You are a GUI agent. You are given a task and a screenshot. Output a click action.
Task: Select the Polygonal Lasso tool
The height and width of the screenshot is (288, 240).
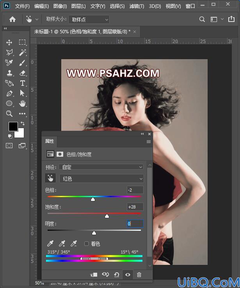click(9, 53)
